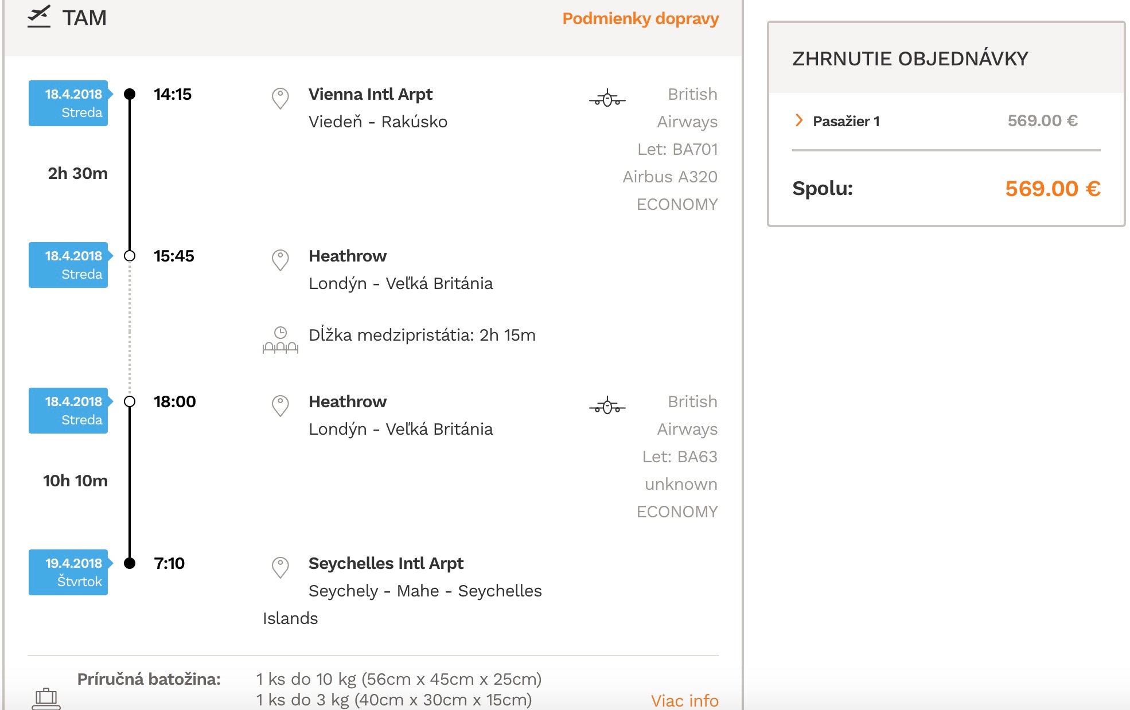Screen dimensions: 1130x710
Task: Click the 19.4.2018 Štvrtok date badge
Action: pos(69,572)
